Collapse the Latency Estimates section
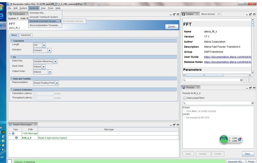This screenshot has width=262, height=163. 11,90
